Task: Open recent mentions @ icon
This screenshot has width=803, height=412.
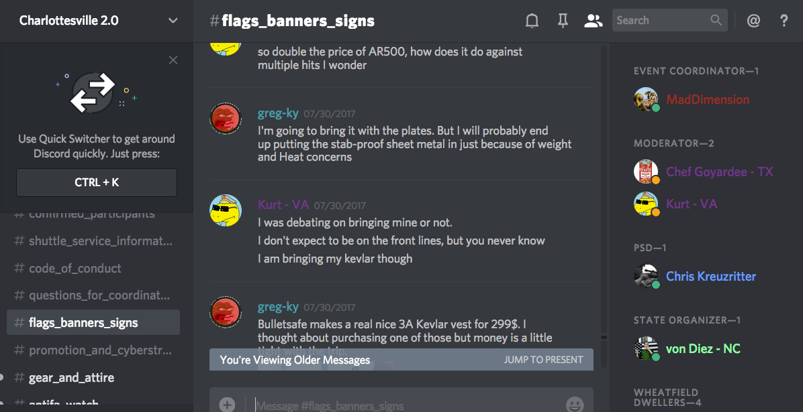Action: [753, 21]
